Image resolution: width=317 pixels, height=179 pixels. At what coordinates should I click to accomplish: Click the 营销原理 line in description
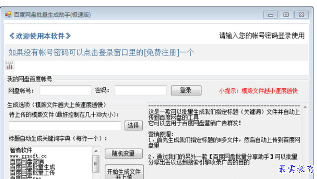tap(161, 134)
